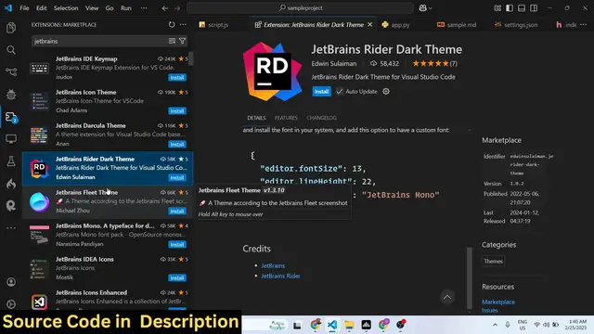Toggle the Auto Update checkbox
The image size is (594, 334).
point(340,91)
